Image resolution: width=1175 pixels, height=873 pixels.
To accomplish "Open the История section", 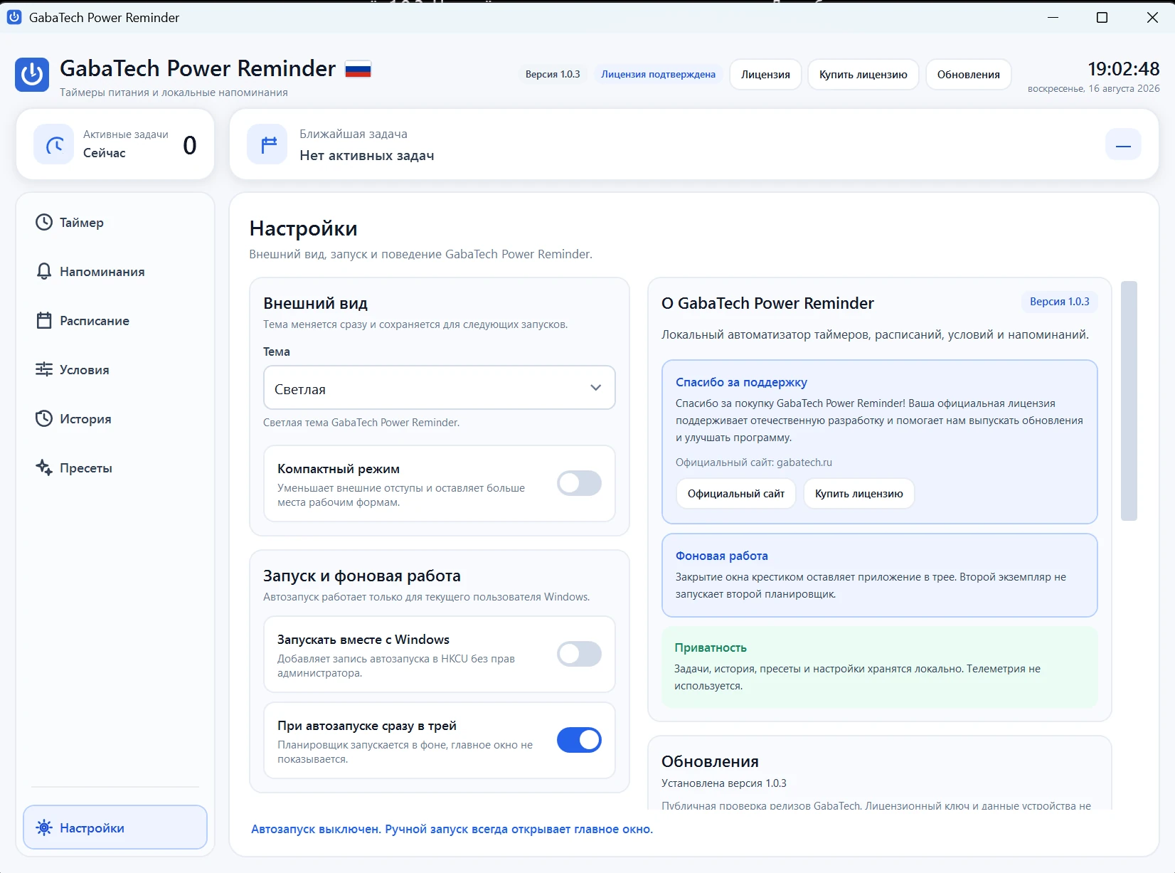I will tap(115, 418).
